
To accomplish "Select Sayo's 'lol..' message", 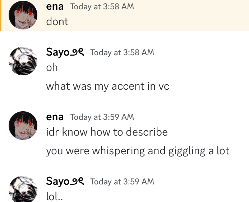I will click(55, 197).
